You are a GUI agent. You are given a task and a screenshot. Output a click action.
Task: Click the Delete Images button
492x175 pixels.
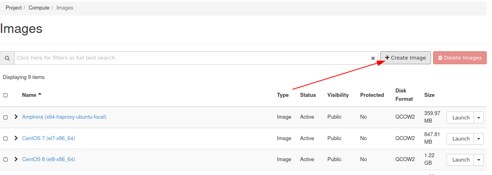460,58
